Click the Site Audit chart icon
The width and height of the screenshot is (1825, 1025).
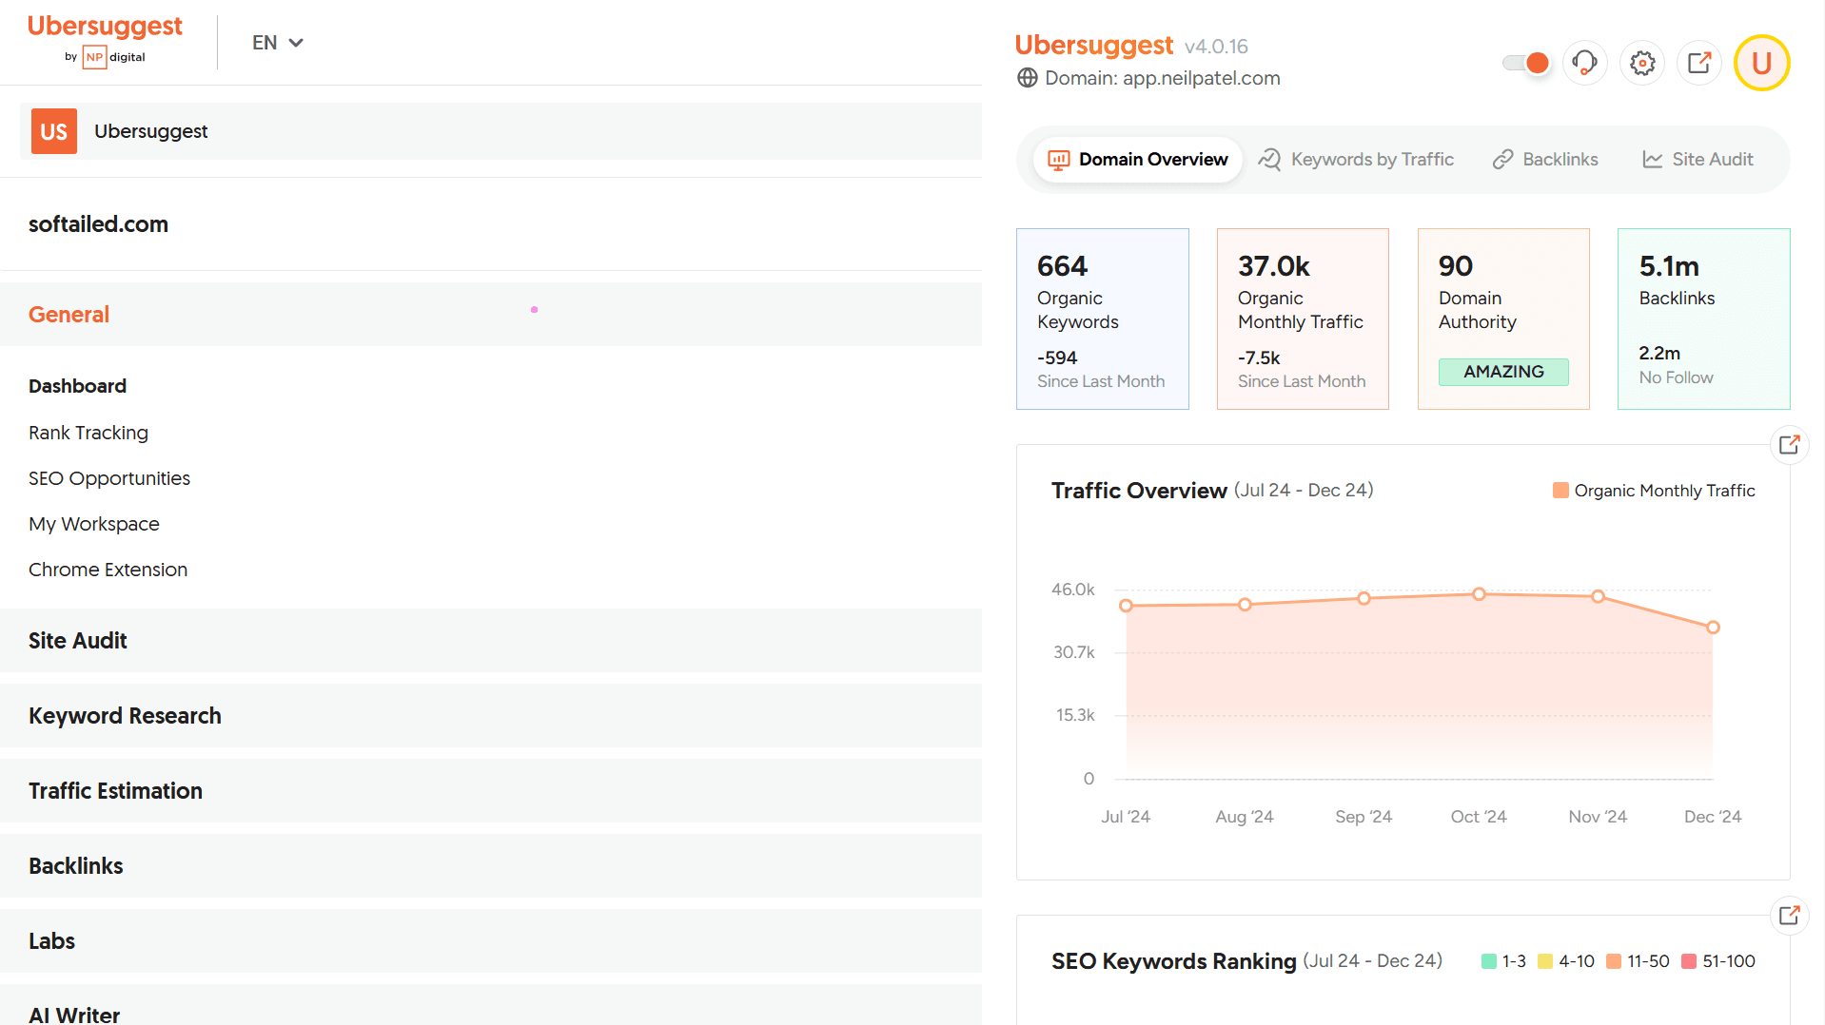click(1653, 160)
